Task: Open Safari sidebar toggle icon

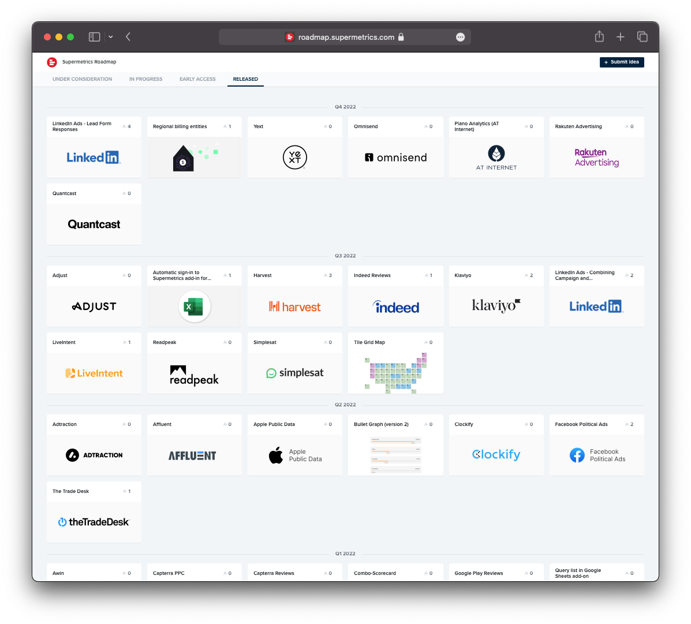Action: [94, 37]
